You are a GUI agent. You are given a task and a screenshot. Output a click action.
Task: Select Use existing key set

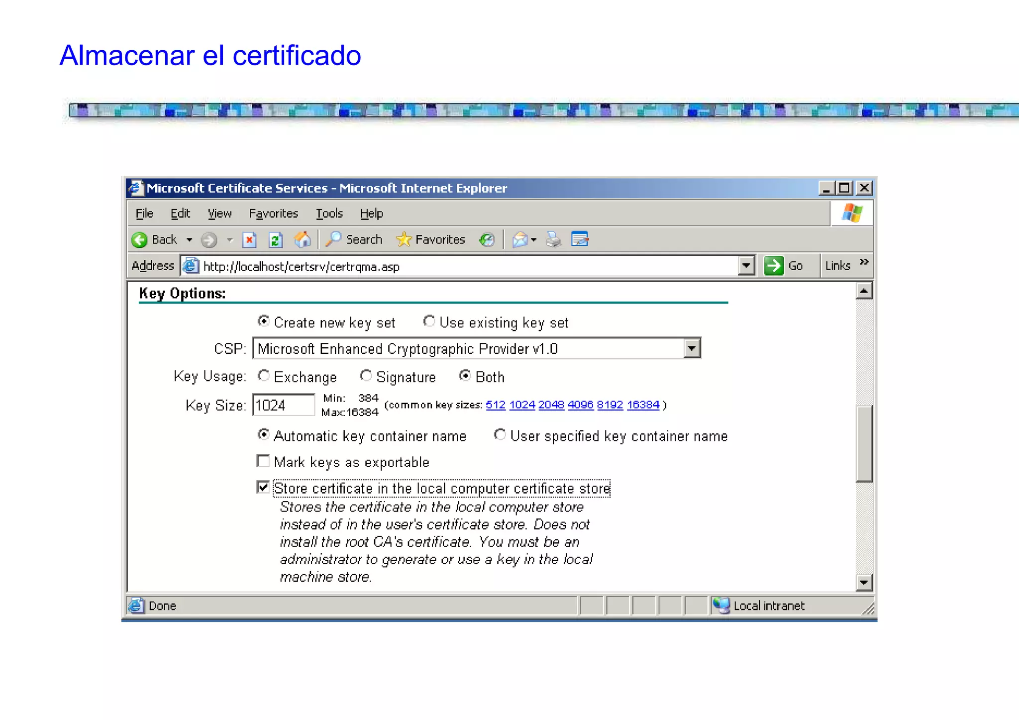429,321
